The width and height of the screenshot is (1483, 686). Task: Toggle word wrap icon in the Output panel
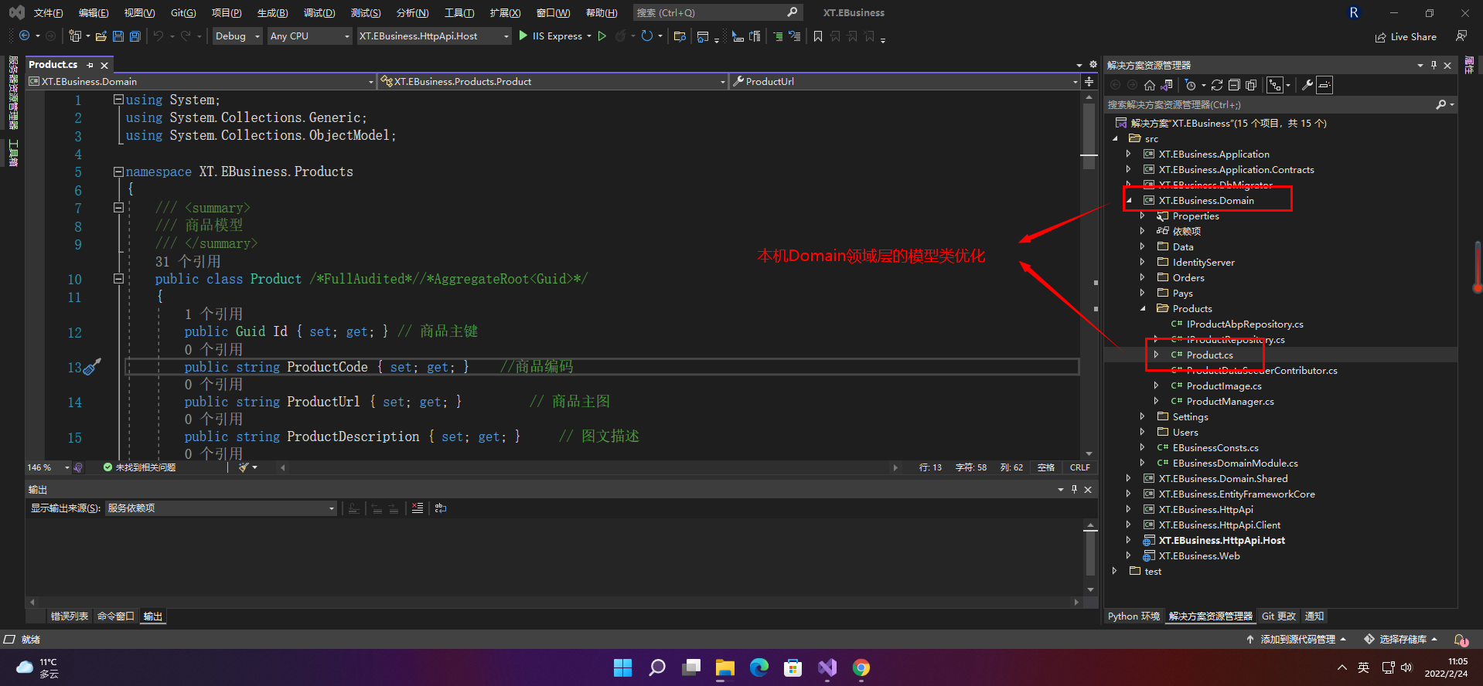pos(441,508)
